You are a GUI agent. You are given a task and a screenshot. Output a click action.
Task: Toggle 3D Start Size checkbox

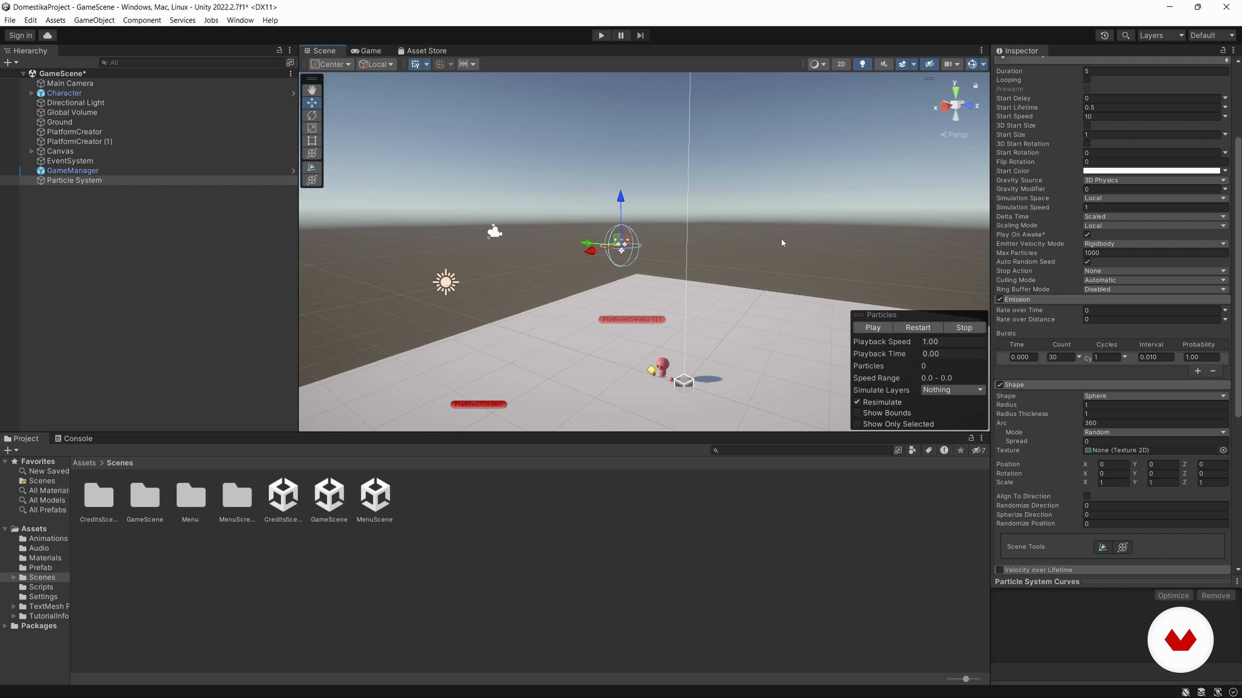tap(1087, 125)
